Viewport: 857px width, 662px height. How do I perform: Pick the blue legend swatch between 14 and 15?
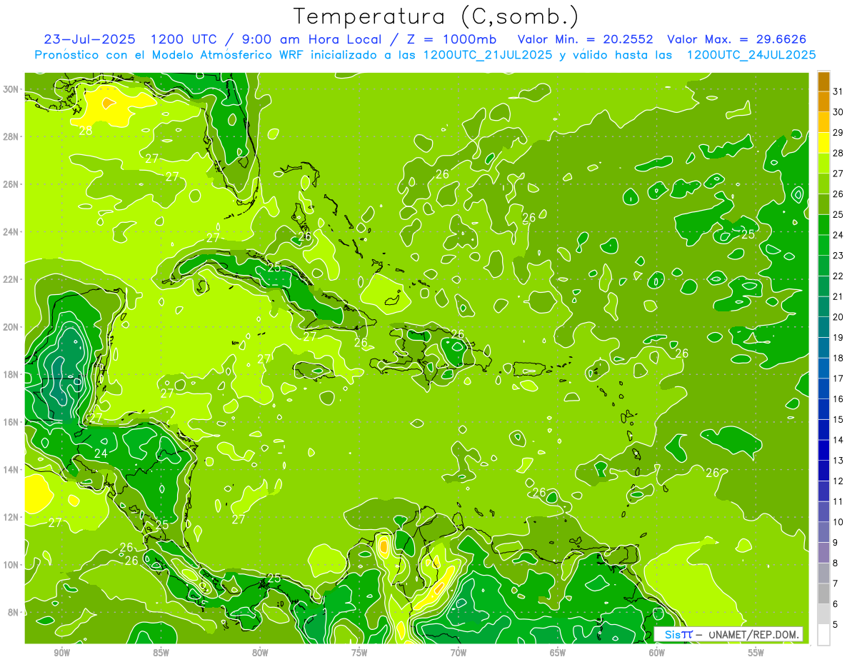823,430
